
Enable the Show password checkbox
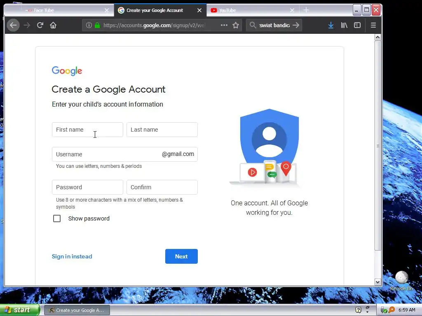pos(57,218)
